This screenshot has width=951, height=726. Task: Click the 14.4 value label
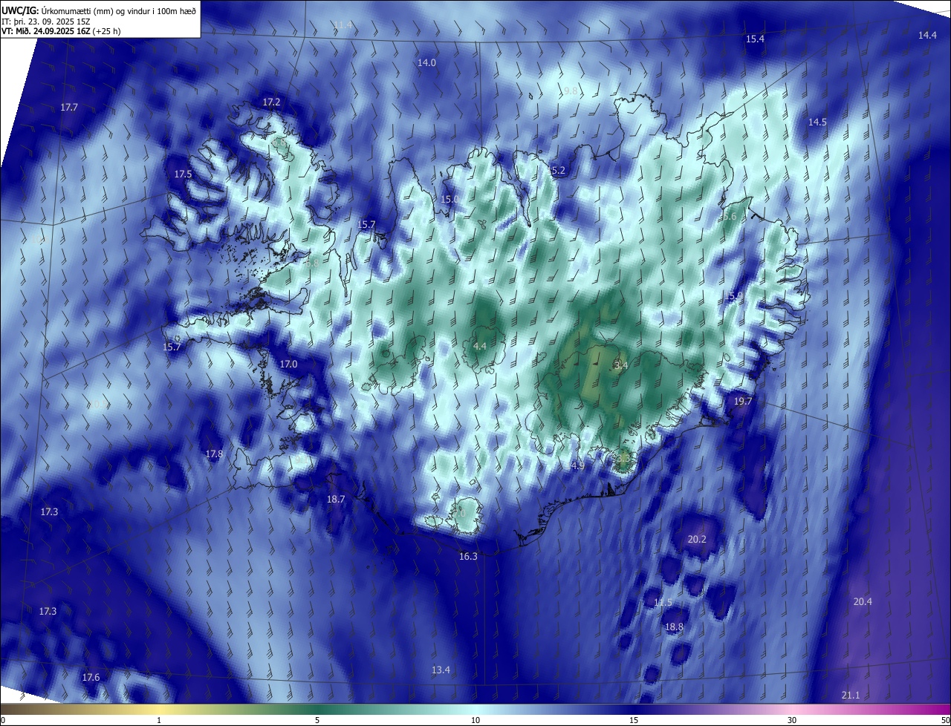click(927, 35)
